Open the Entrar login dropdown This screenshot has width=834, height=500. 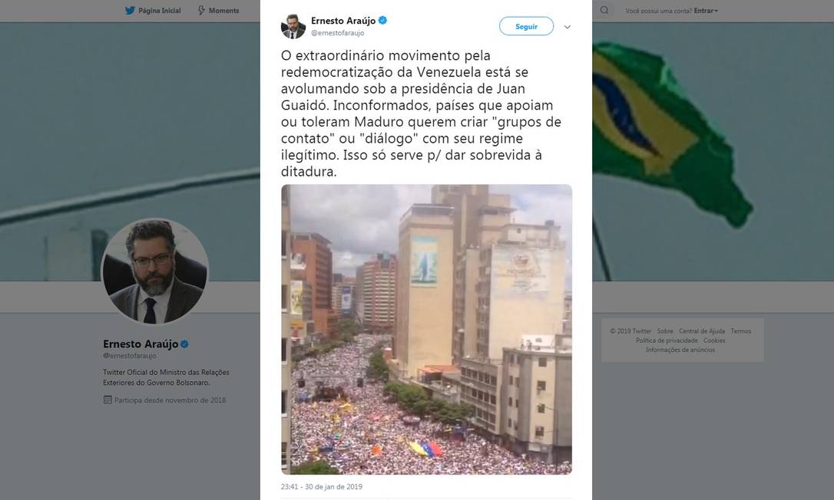tap(706, 11)
